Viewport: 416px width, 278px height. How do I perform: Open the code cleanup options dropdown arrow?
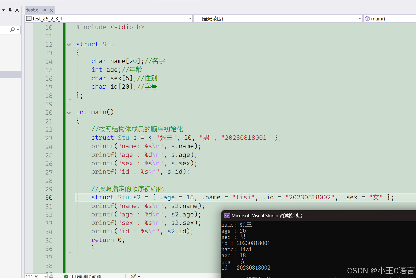[139, 276]
